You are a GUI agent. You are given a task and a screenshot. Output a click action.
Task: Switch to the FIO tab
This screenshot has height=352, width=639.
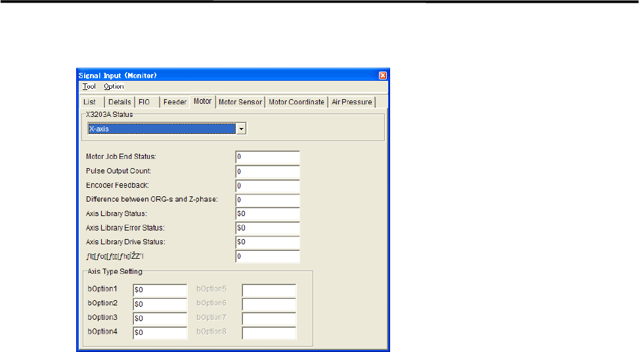(x=146, y=102)
